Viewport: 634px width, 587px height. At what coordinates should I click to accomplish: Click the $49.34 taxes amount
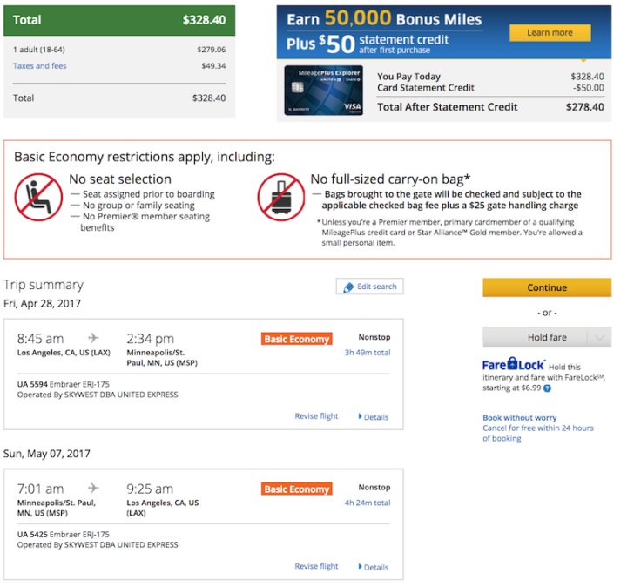tap(213, 66)
